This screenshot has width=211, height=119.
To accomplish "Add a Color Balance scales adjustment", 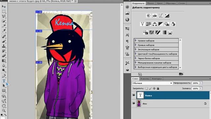I will (x=155, y=24).
